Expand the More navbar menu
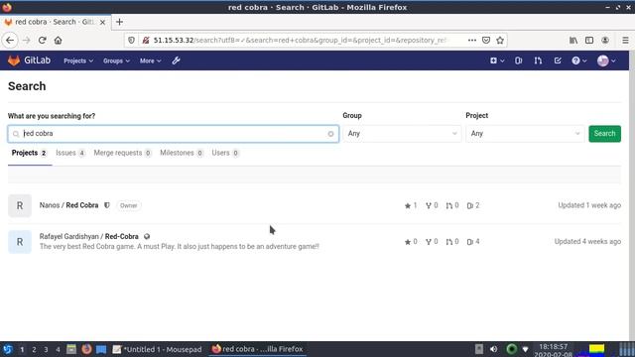This screenshot has width=635, height=357. point(150,60)
